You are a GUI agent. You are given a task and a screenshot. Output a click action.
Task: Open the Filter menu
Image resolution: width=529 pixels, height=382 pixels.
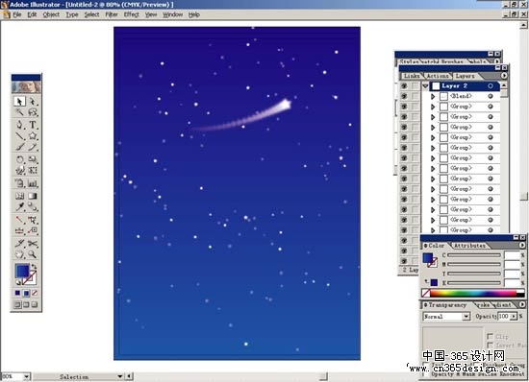(x=112, y=14)
